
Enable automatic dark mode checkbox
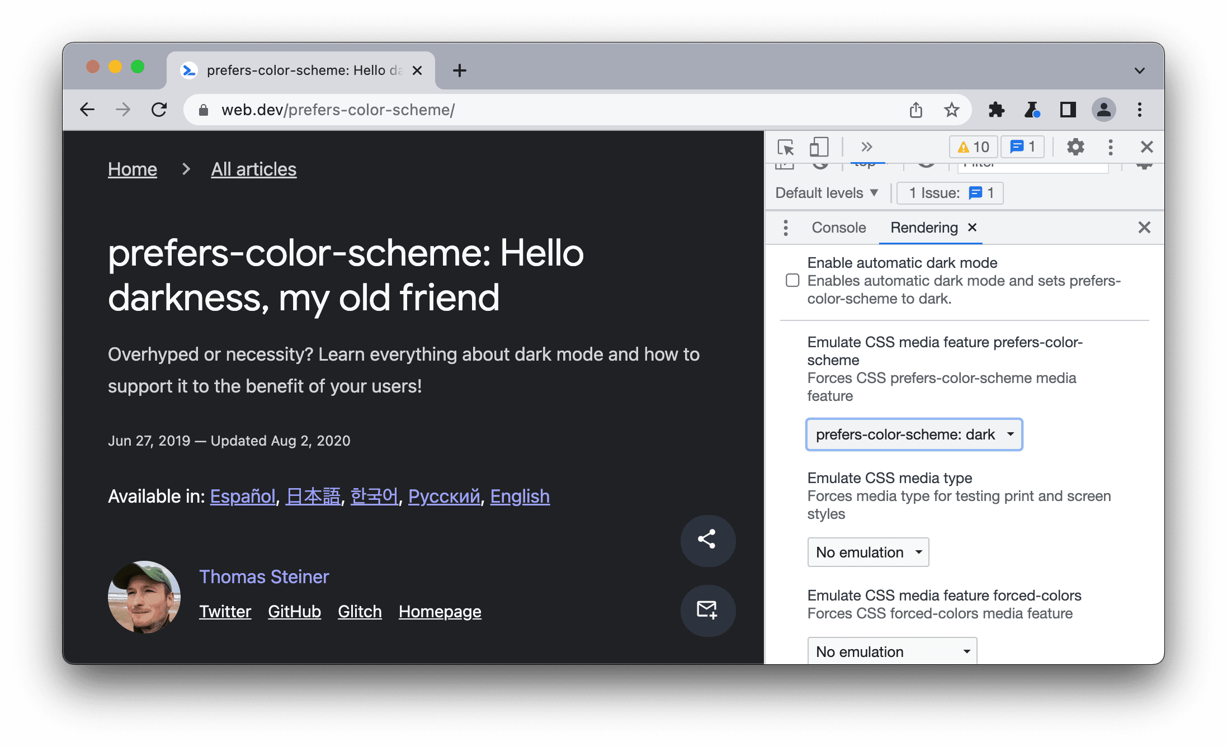791,280
